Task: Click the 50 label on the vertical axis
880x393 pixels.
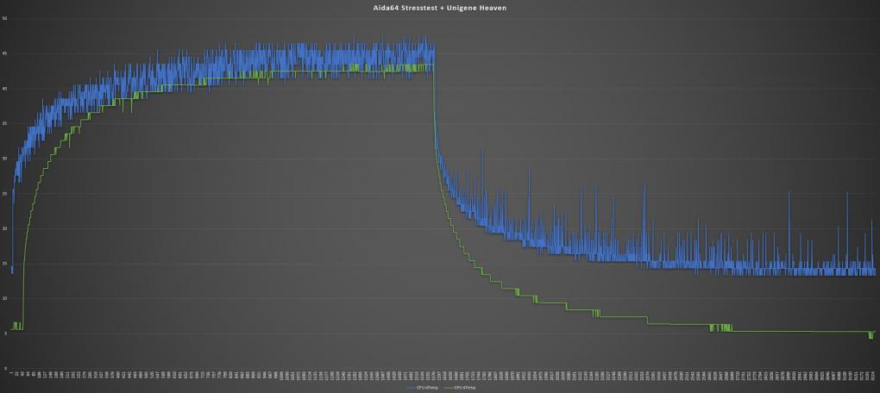Action: (4, 18)
